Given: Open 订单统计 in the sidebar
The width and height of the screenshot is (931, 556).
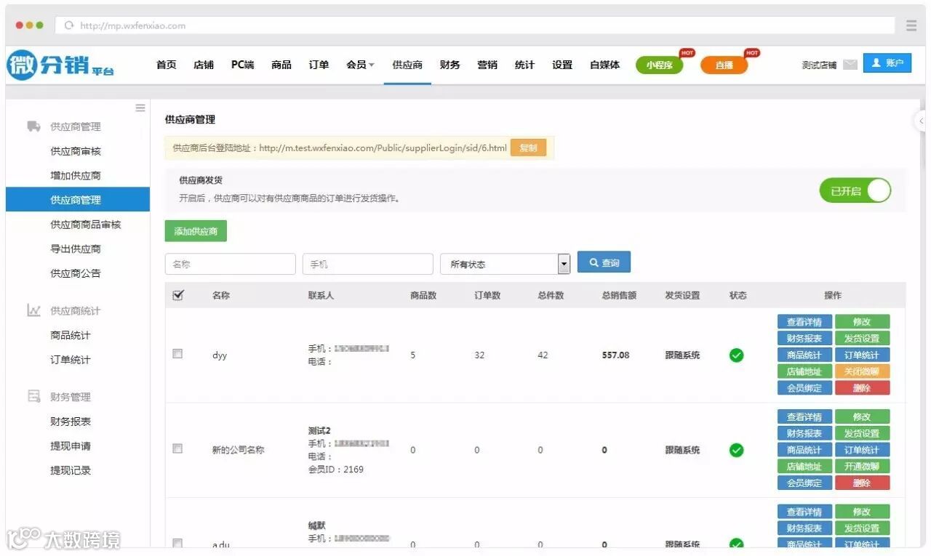Looking at the screenshot, I should (71, 360).
